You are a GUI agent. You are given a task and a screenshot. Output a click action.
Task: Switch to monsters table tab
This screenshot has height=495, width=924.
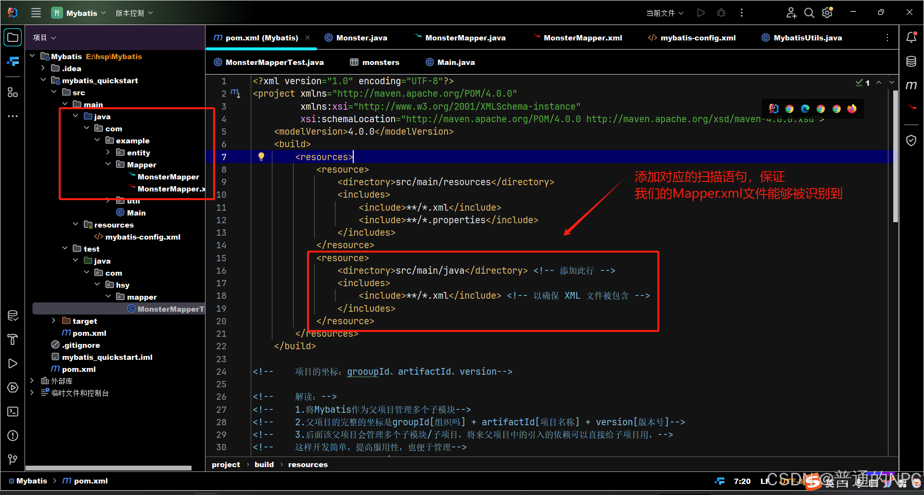click(x=375, y=62)
